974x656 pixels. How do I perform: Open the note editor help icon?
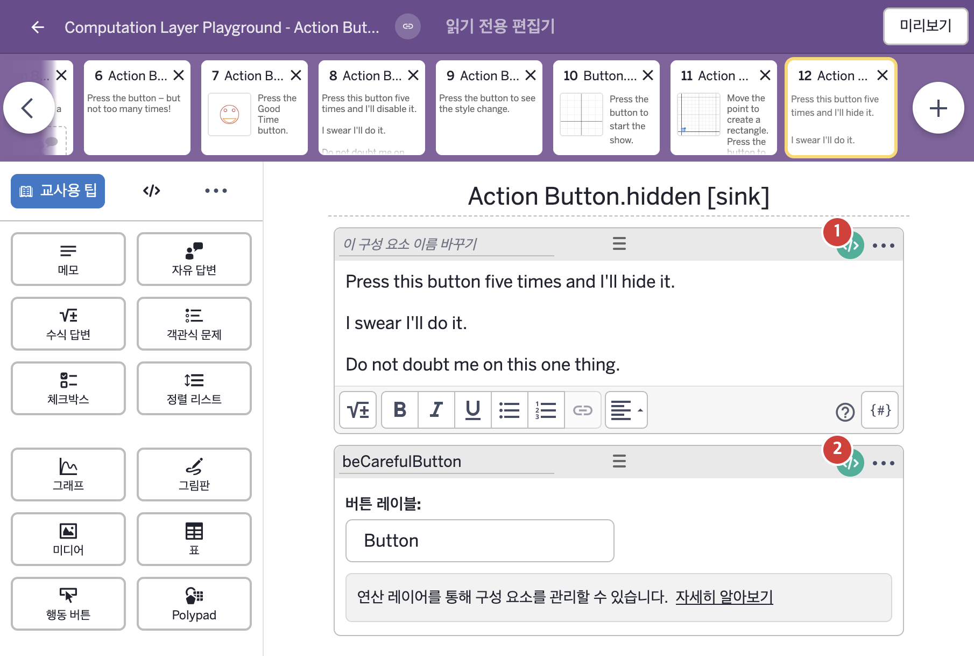845,412
